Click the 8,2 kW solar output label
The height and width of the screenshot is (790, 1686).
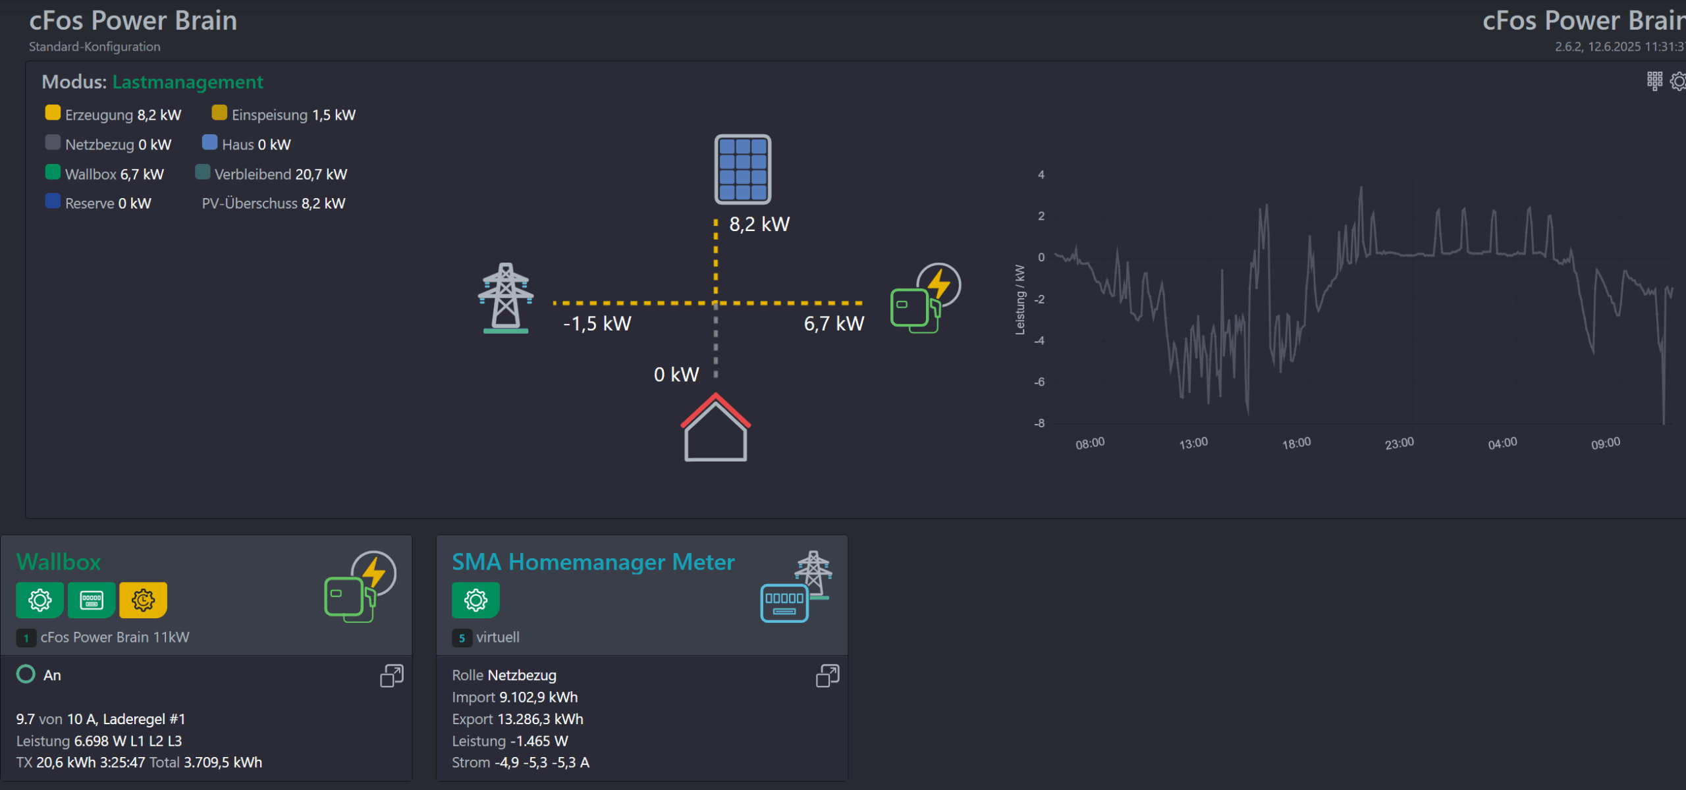[759, 224]
